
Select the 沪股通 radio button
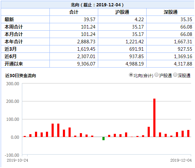pyautogui.click(x=156, y=75)
